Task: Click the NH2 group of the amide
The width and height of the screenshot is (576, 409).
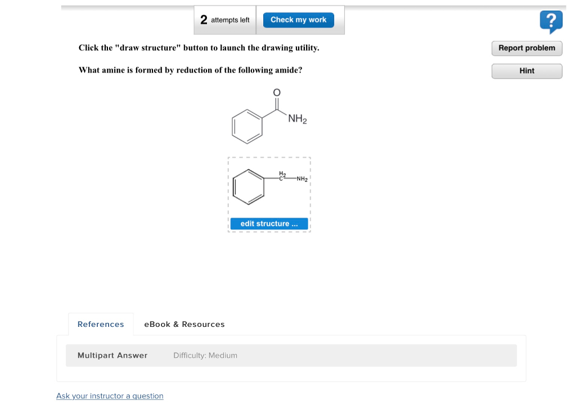Action: click(x=297, y=119)
